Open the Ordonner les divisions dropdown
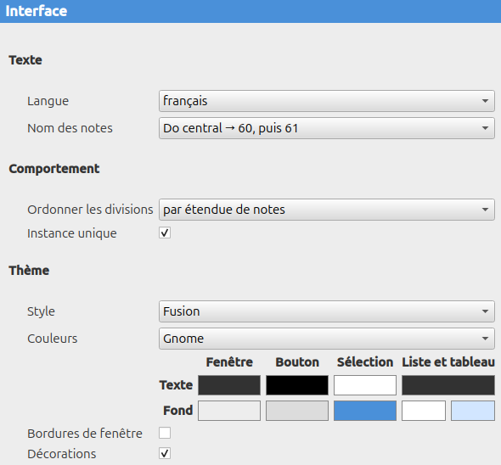The height and width of the screenshot is (465, 501). tap(327, 210)
